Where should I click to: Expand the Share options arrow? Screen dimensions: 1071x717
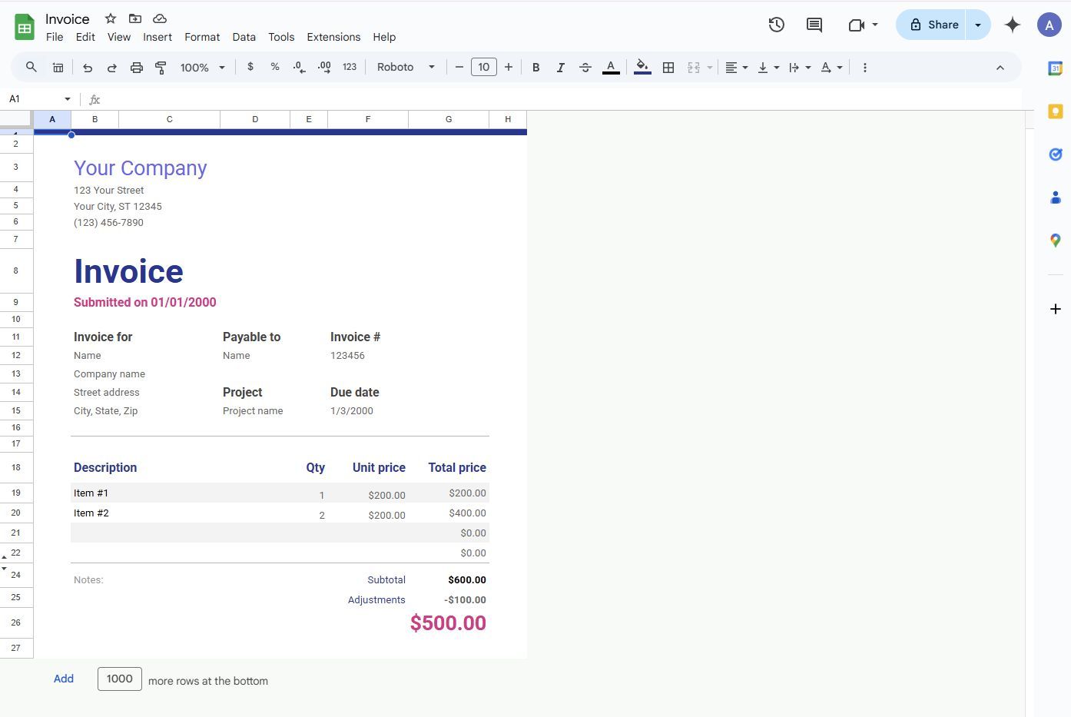[x=977, y=24]
